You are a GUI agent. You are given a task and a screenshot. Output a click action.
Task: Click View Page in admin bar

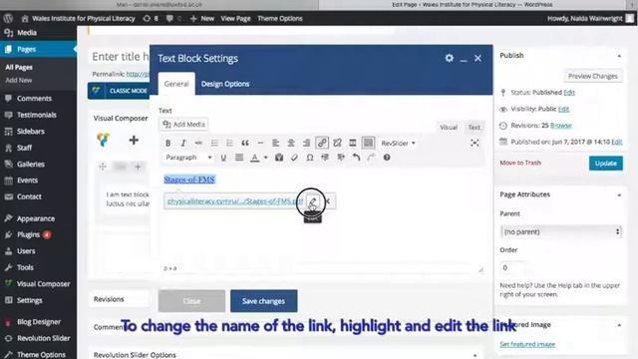click(235, 18)
